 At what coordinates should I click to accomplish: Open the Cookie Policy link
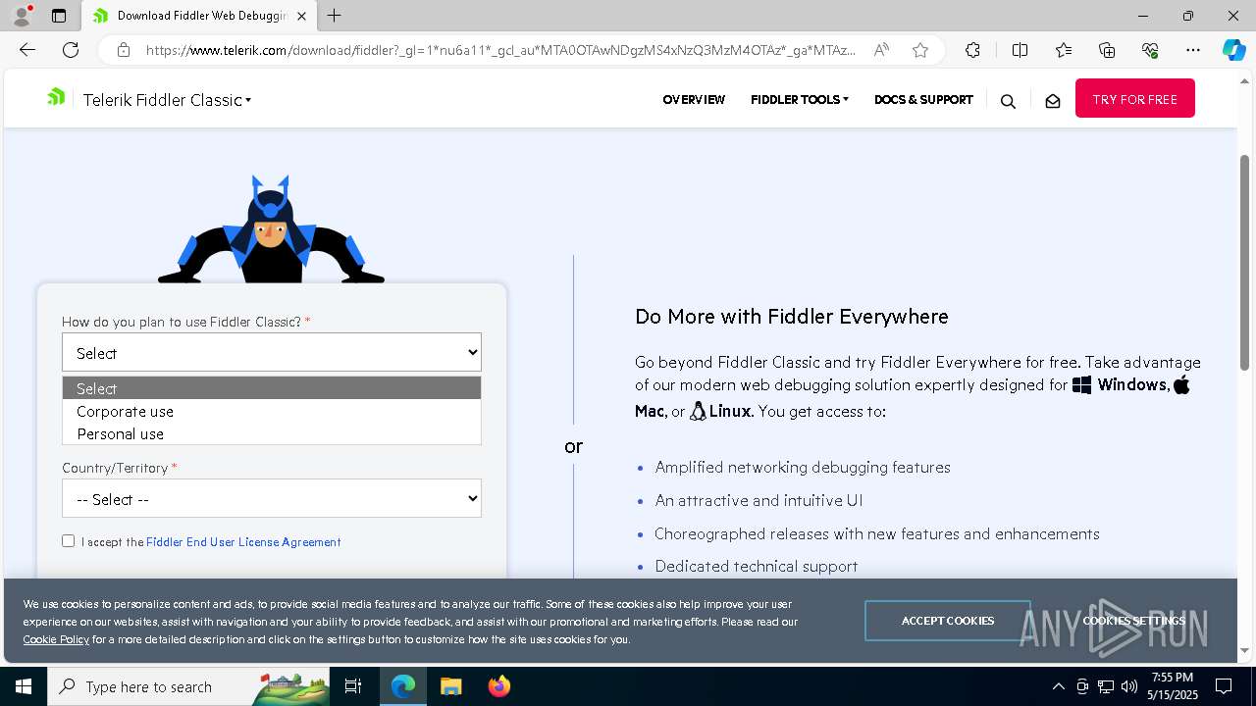(56, 639)
